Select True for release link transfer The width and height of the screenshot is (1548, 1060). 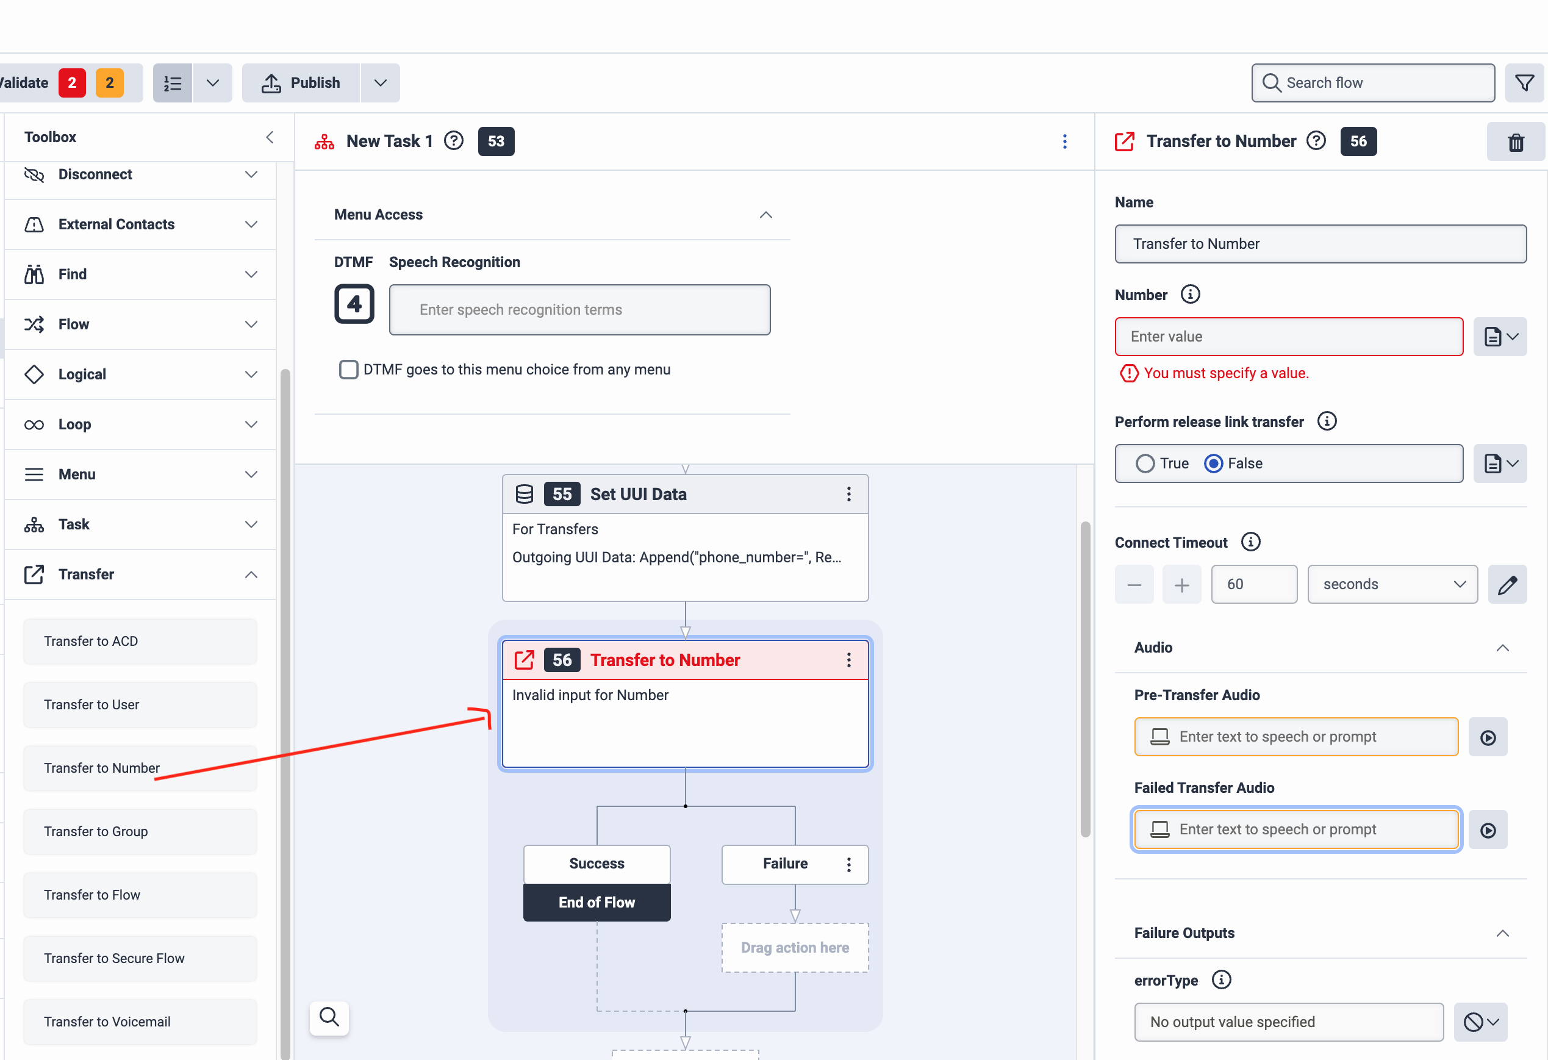1145,463
